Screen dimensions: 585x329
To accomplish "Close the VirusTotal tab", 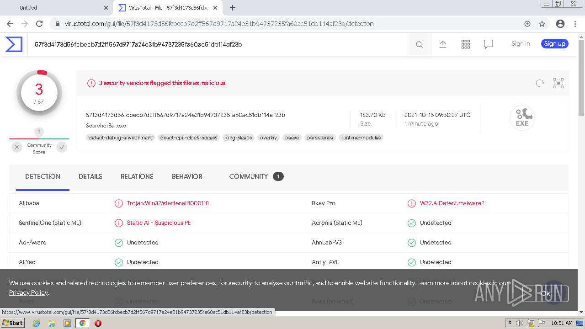I will (216, 8).
